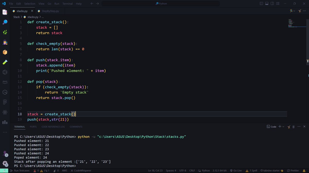Open the Manage gear icon
This screenshot has height=173, width=309.
pos(5,164)
